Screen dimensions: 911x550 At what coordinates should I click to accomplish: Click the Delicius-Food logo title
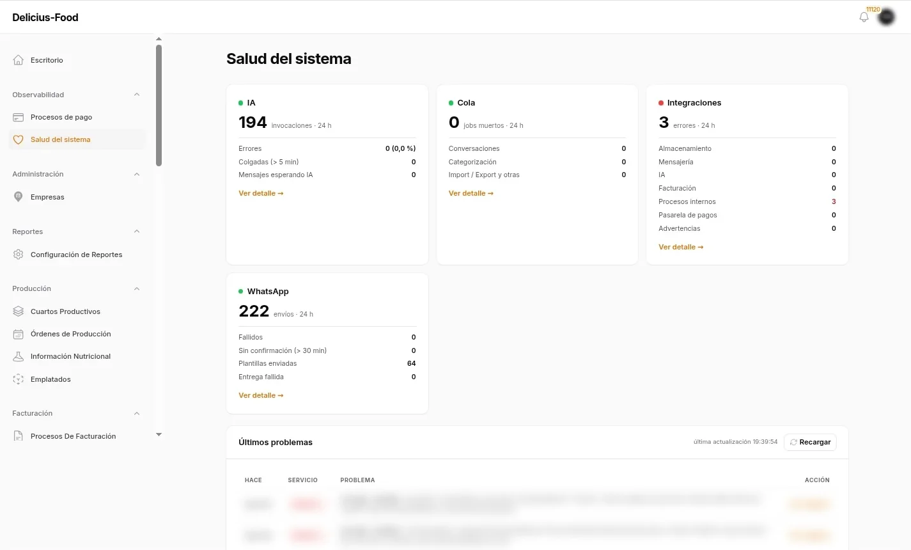45,17
